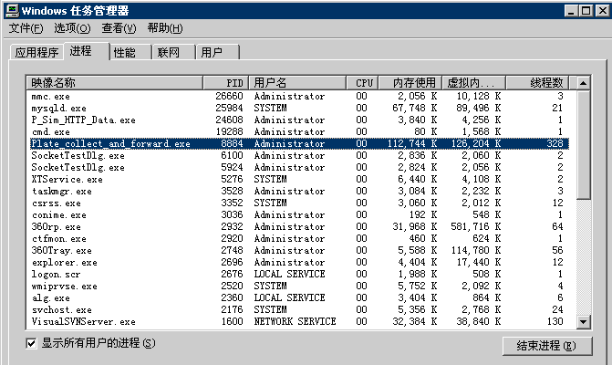This screenshot has height=365, width=612.
Task: Select the 进程 tab
Action: [x=87, y=51]
